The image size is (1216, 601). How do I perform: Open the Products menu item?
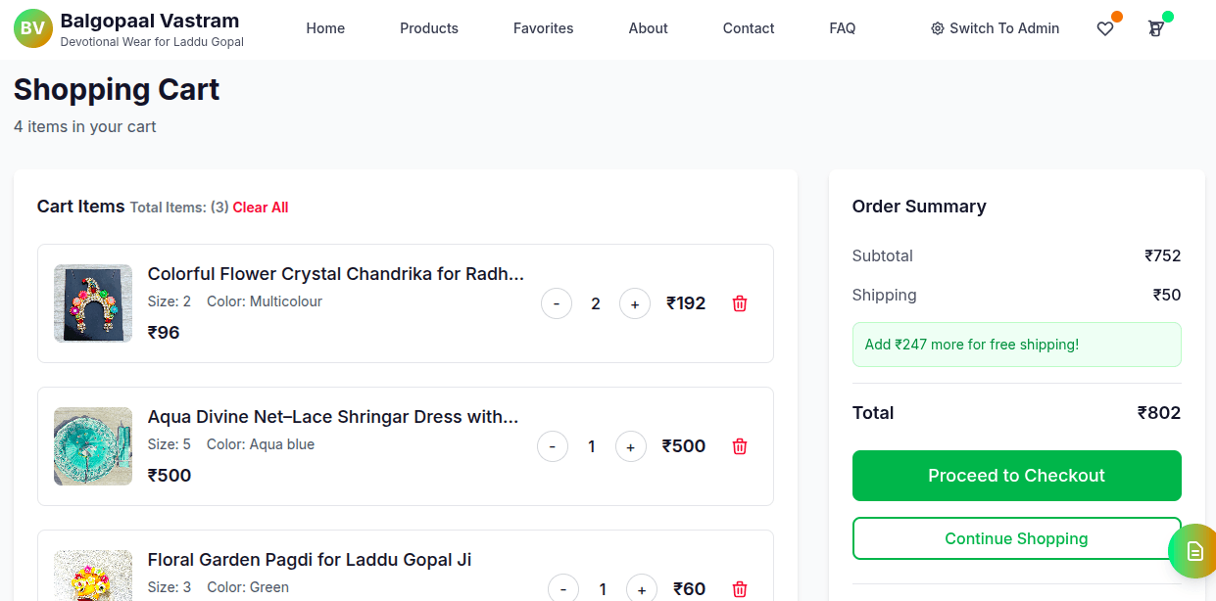(x=429, y=28)
